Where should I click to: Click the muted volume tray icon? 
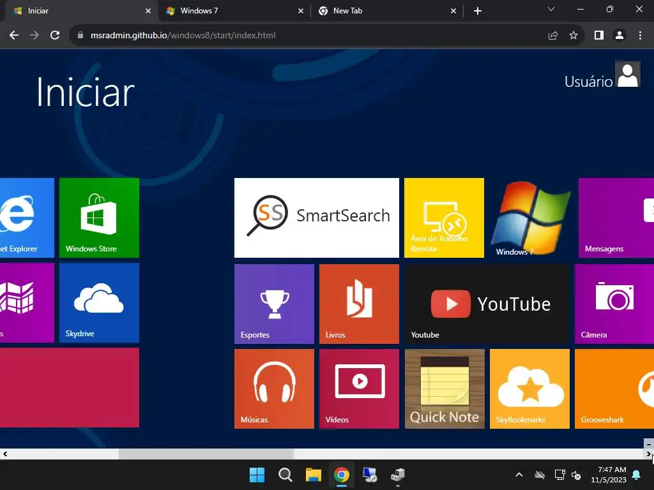click(x=577, y=475)
